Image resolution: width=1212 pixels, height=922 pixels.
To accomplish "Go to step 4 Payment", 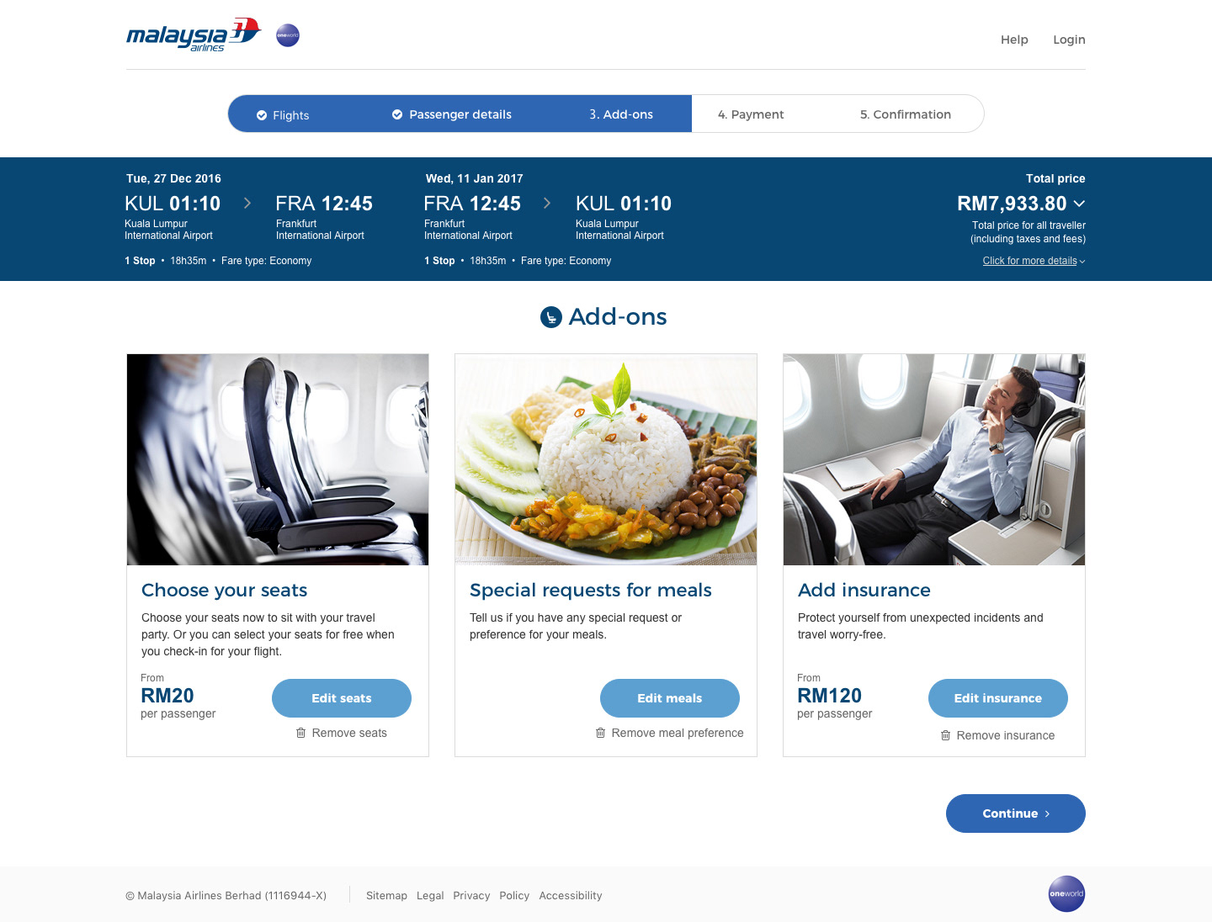I will [x=751, y=114].
